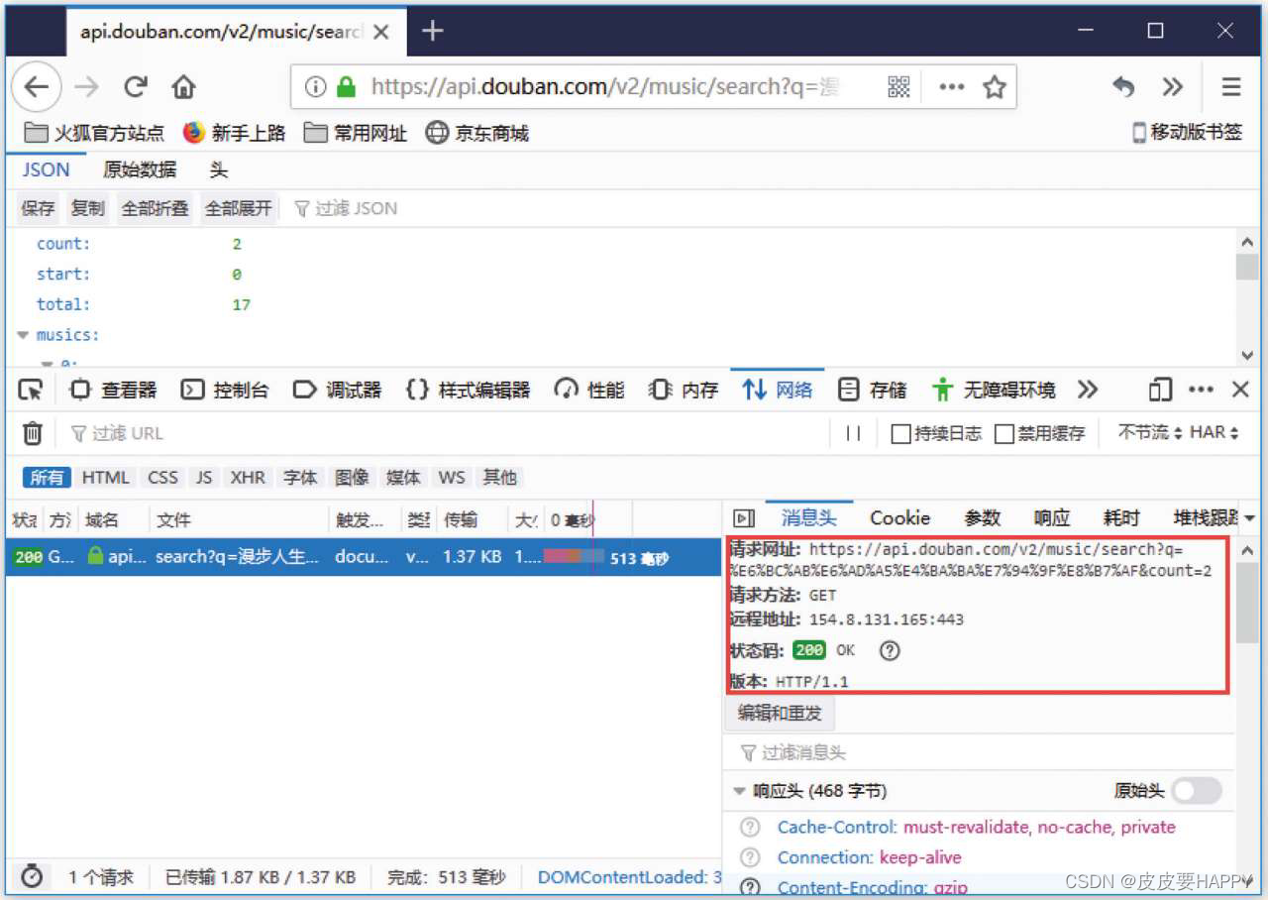
Task: Open the 内存 memory panel
Action: pyautogui.click(x=684, y=390)
